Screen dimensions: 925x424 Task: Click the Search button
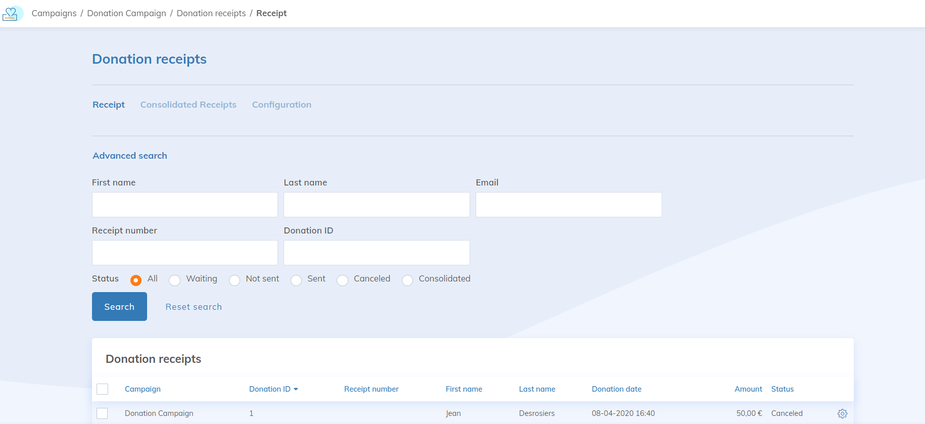coord(119,306)
